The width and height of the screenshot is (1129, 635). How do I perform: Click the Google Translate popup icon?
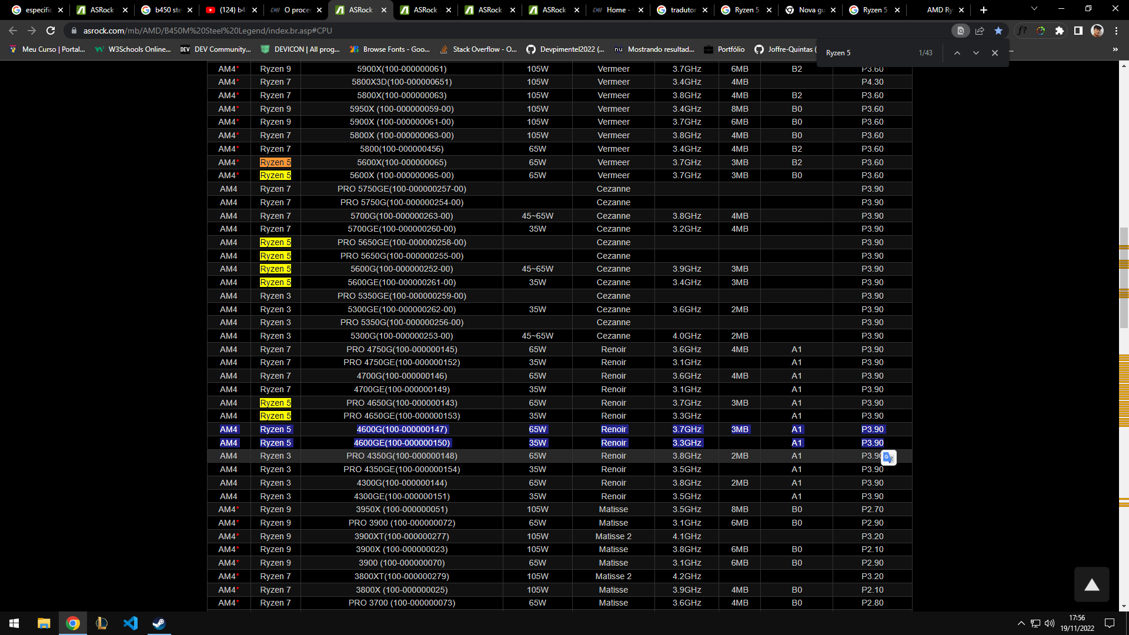[888, 457]
